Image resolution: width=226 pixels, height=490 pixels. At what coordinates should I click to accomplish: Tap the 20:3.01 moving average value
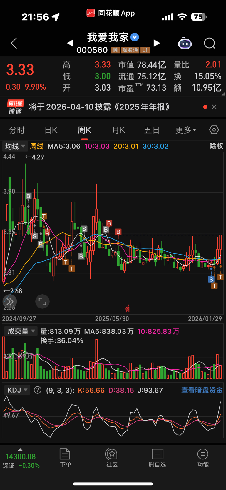pos(126,146)
